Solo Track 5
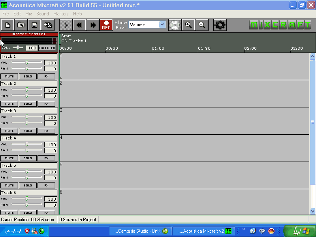The height and width of the screenshot is (237, 316). pyautogui.click(x=28, y=185)
